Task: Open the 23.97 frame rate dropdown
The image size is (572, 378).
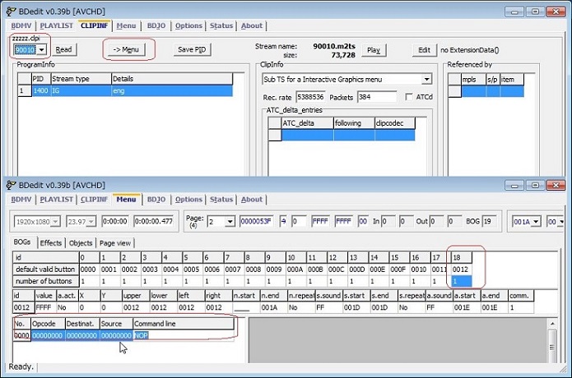Action: coord(91,221)
